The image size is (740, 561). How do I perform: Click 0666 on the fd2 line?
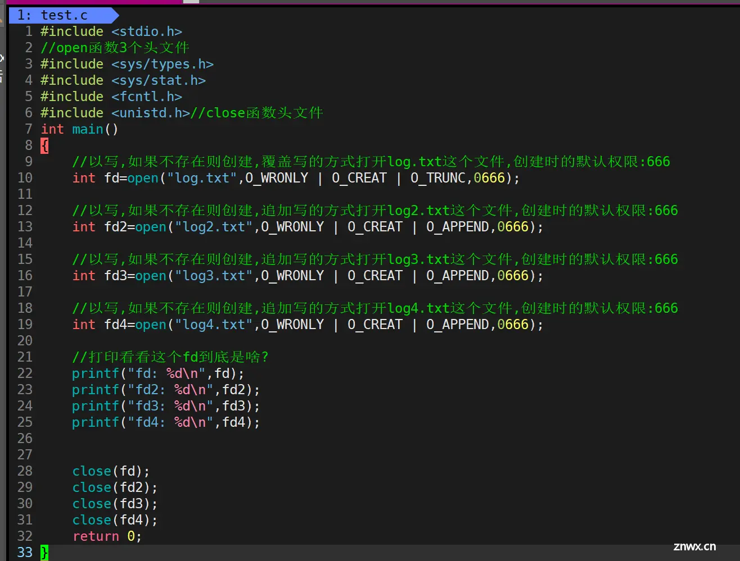pyautogui.click(x=513, y=227)
